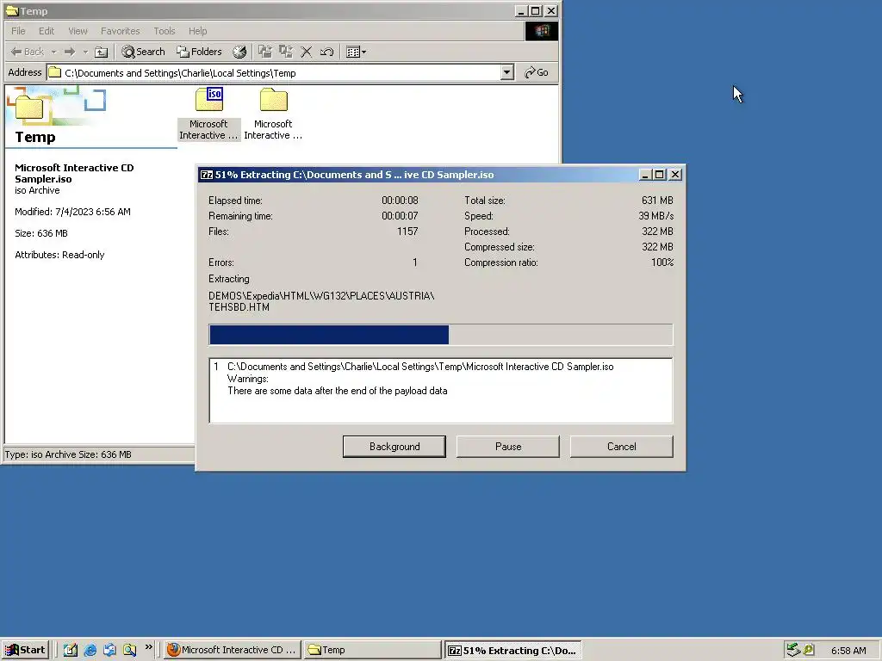Toggle the Folders pane in Explorer
This screenshot has width=882, height=661.
[x=199, y=52]
